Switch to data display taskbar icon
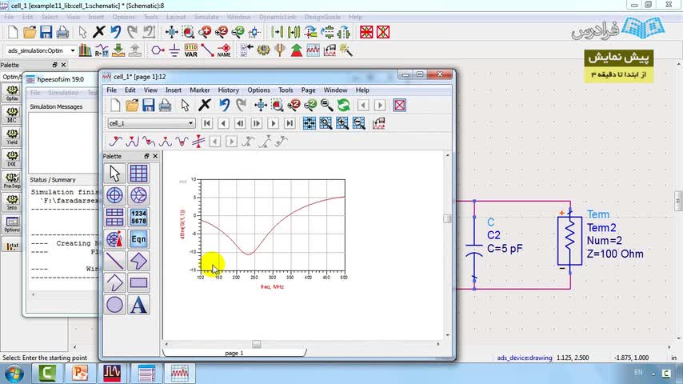The width and height of the screenshot is (683, 384). point(179,374)
